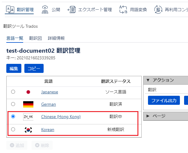Collapse the アクション panel
Viewport: 188px width, 153px height.
148,80
